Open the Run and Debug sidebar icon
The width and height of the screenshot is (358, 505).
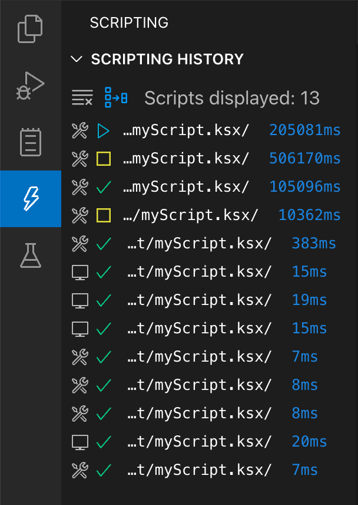coord(31,86)
